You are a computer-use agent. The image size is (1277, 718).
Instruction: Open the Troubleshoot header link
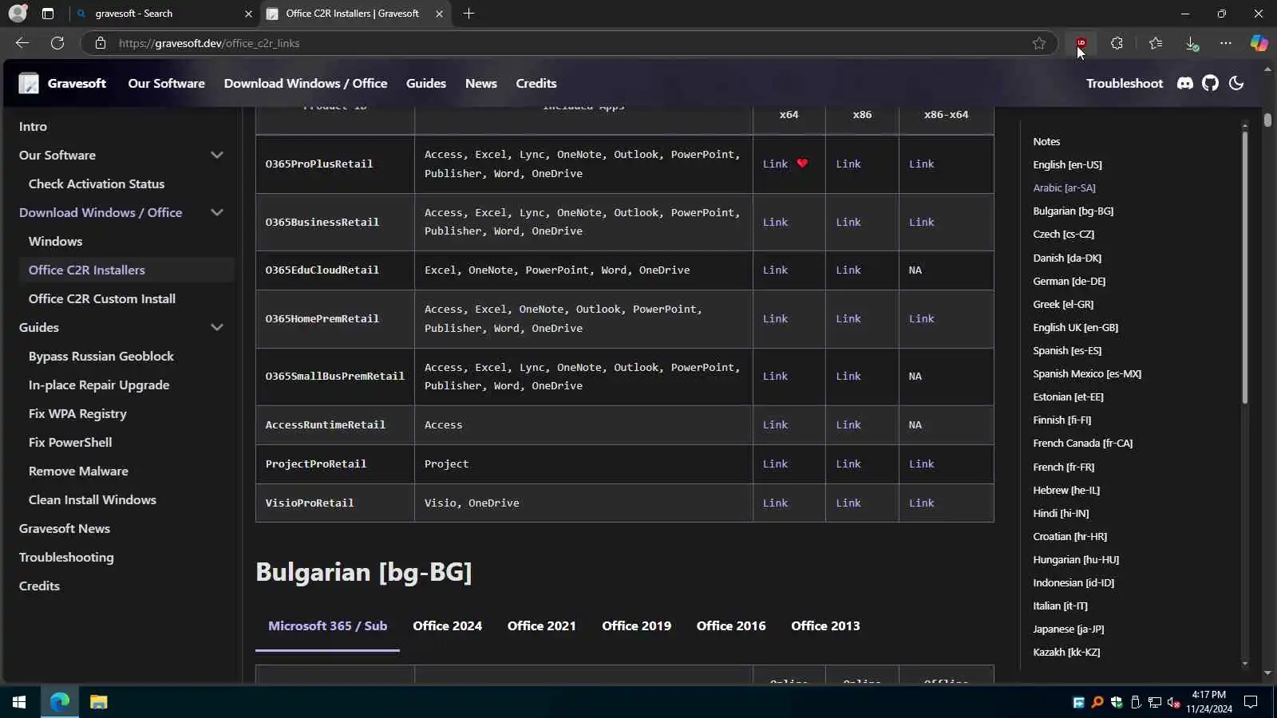1124,83
